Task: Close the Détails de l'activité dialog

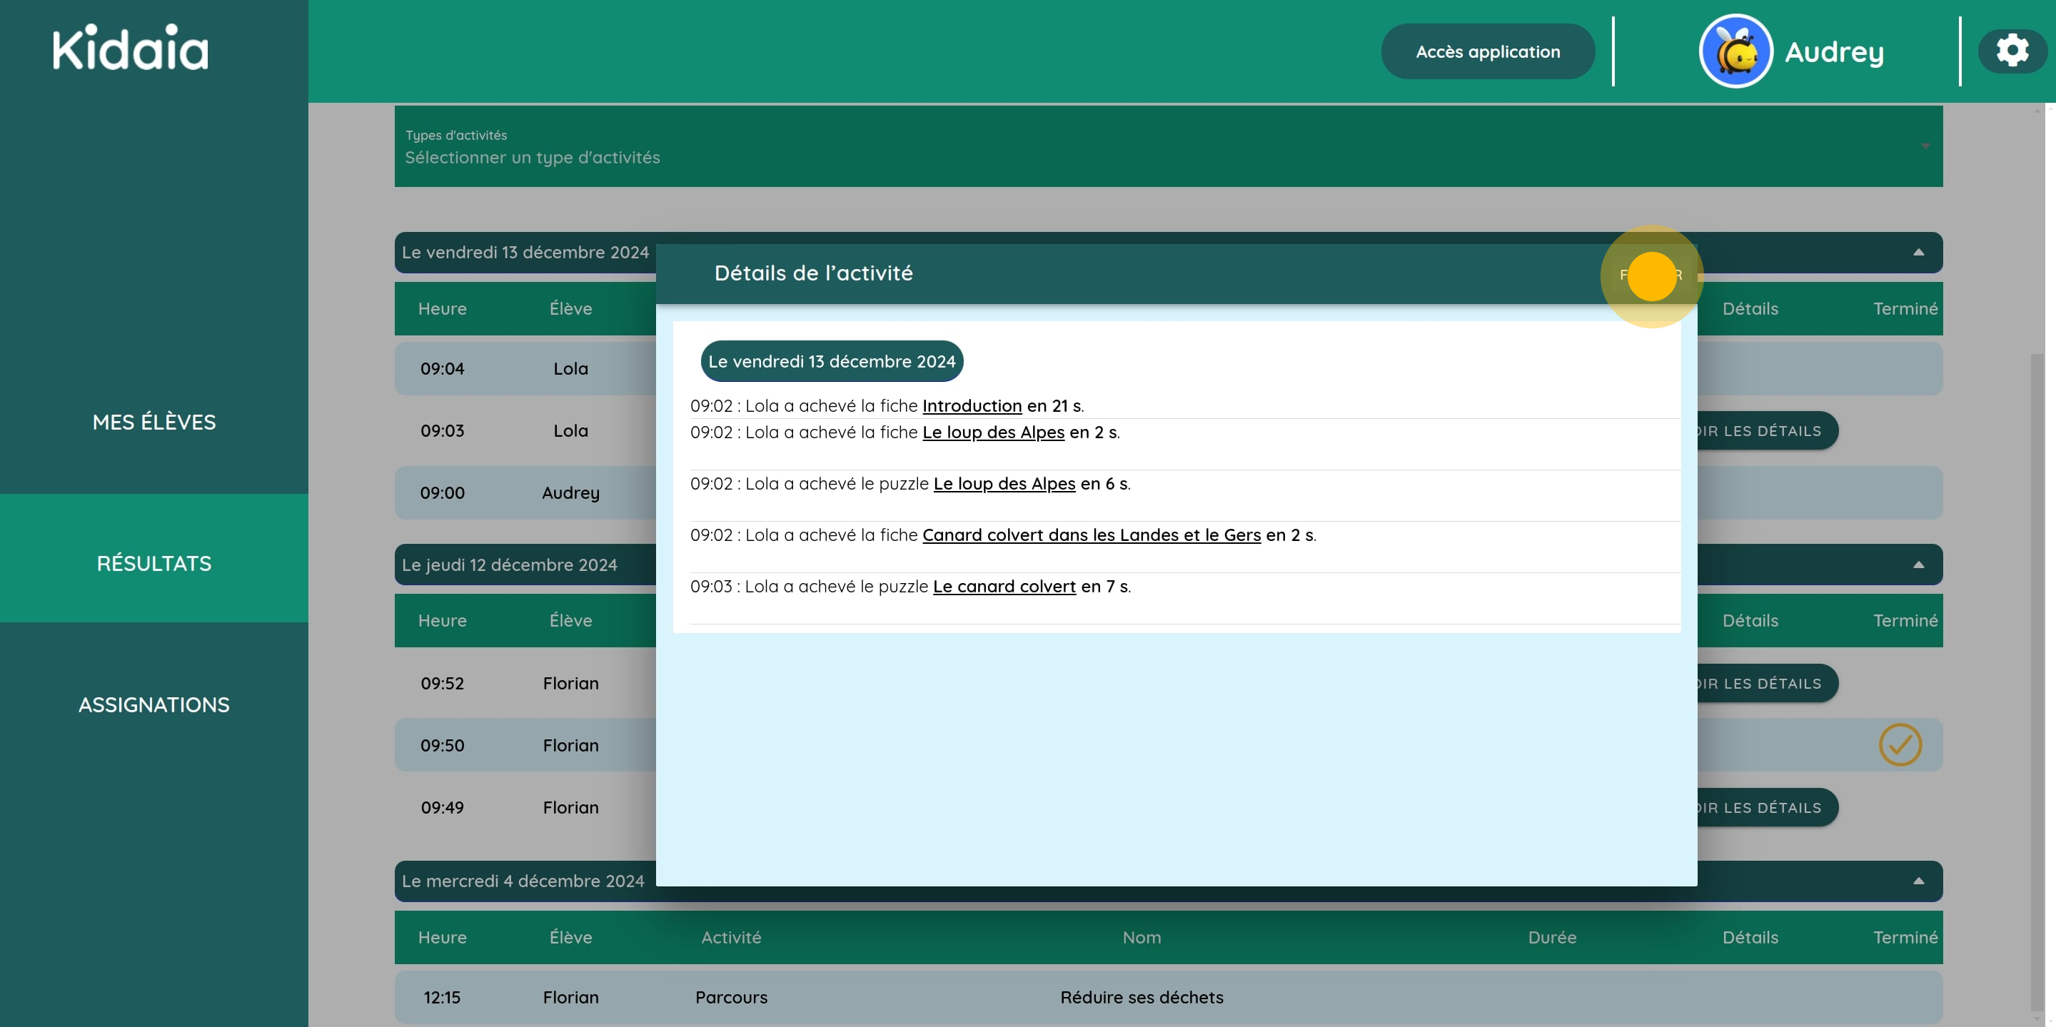Action: click(1651, 275)
